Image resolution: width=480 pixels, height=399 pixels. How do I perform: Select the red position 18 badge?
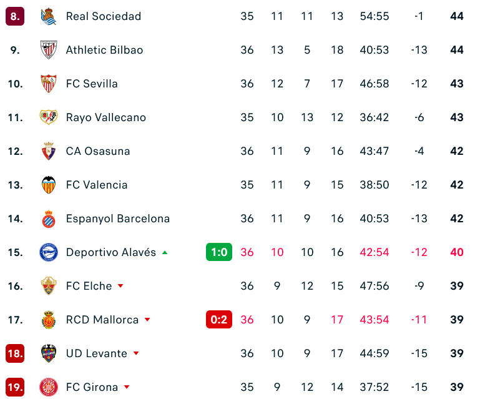point(15,353)
